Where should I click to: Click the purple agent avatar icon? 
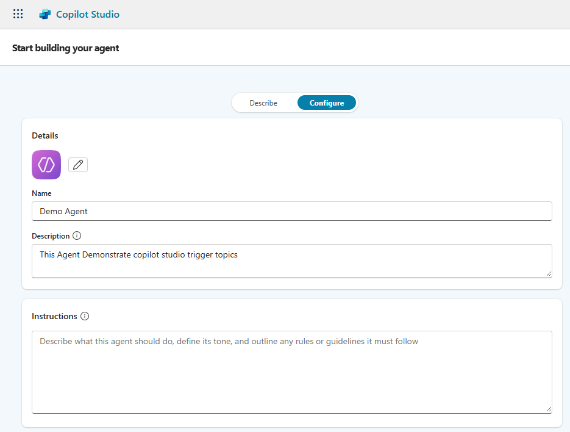pyautogui.click(x=46, y=165)
